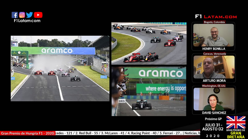Click the Washington, EE.UU. location label
The width and height of the screenshot is (248, 139).
point(214,86)
